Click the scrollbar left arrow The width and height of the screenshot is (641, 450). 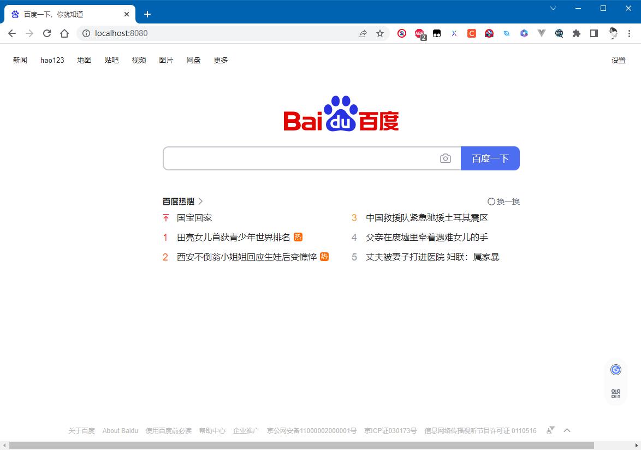point(4,446)
